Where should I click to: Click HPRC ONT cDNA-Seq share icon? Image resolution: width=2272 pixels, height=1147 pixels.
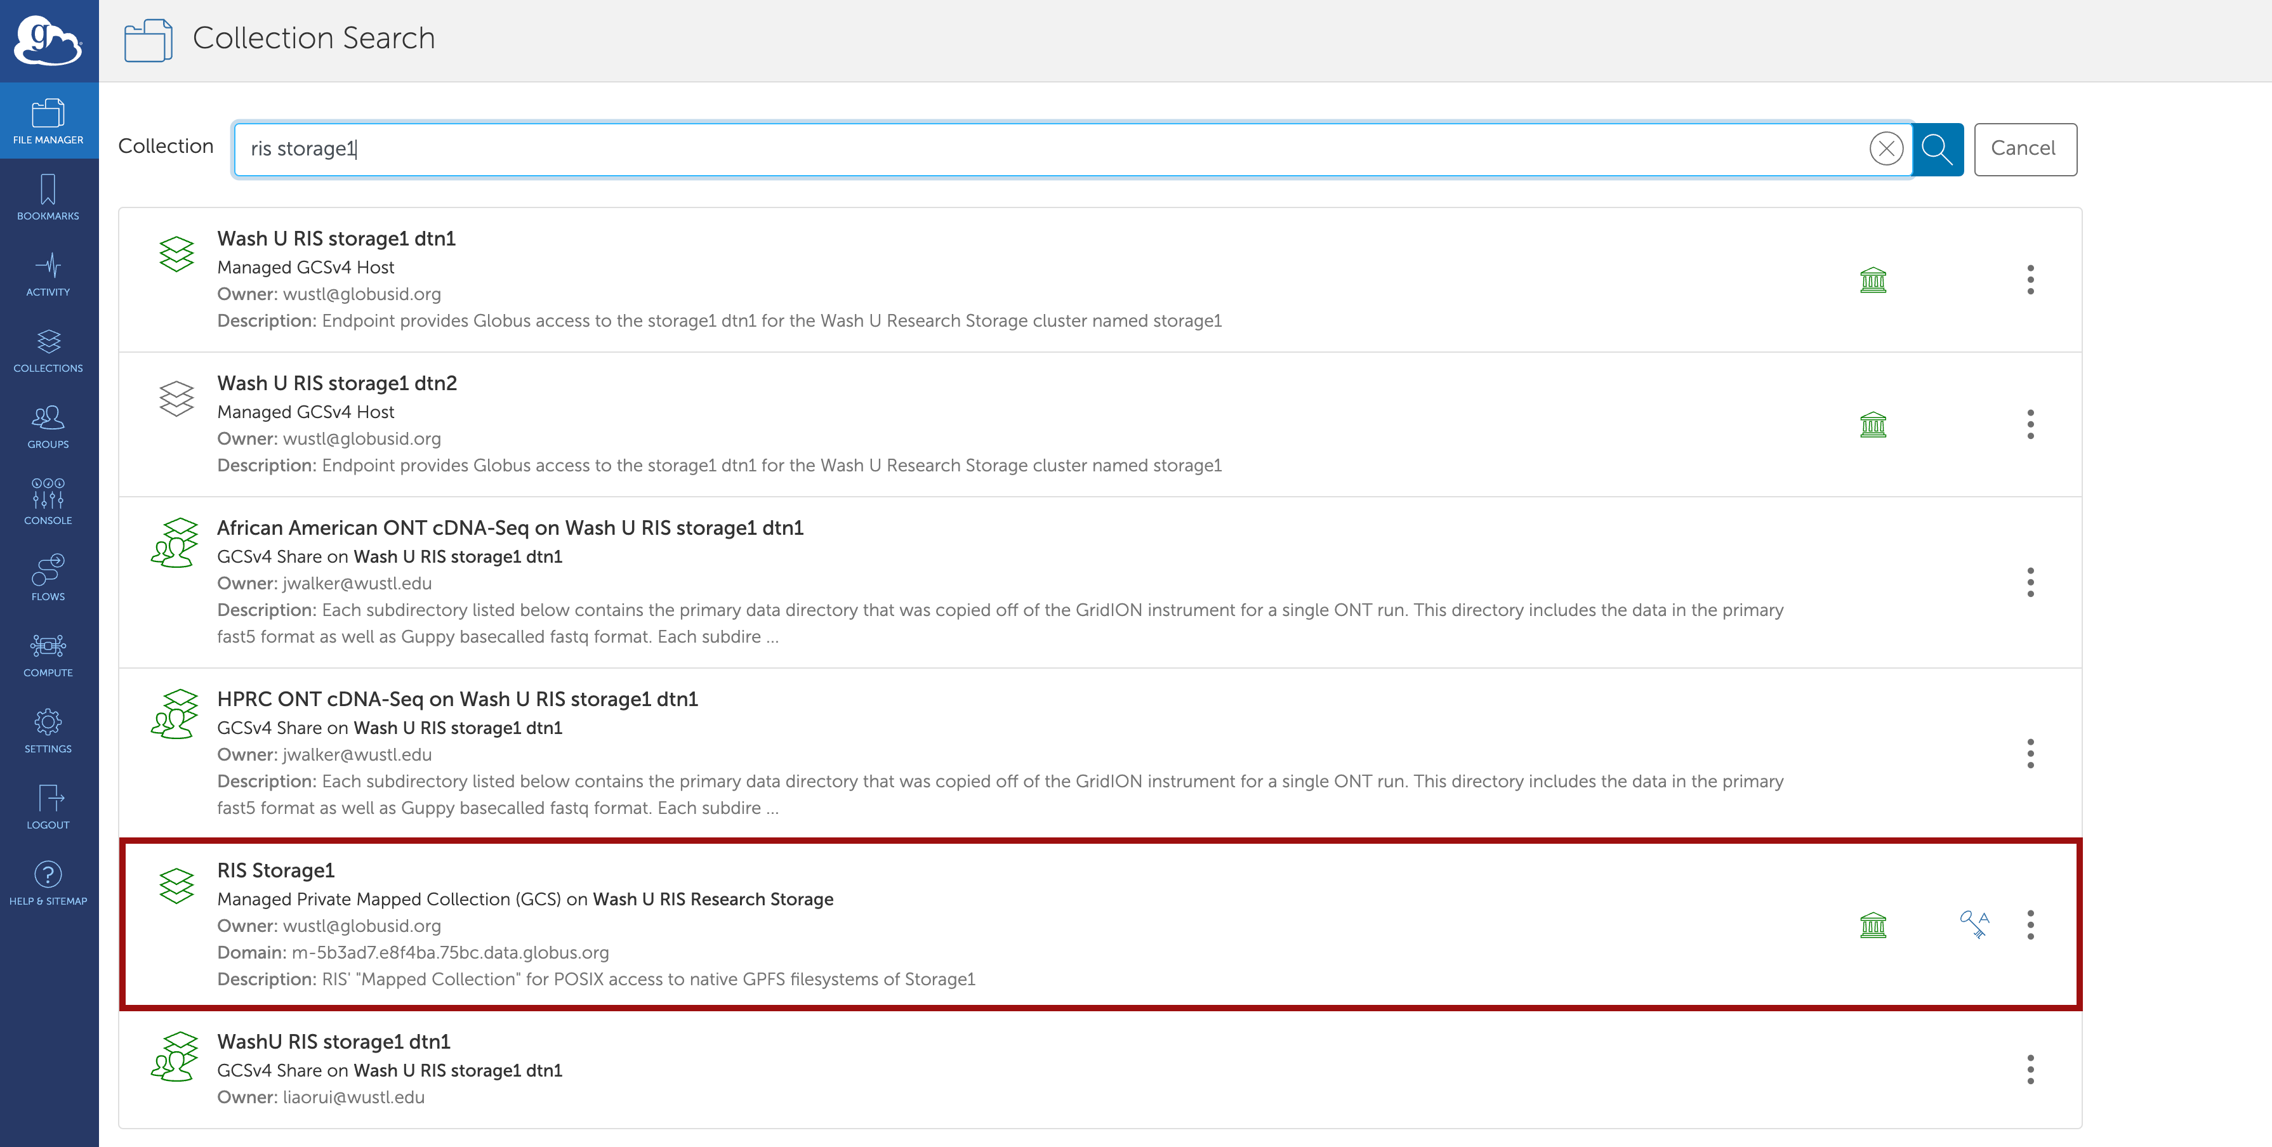175,713
